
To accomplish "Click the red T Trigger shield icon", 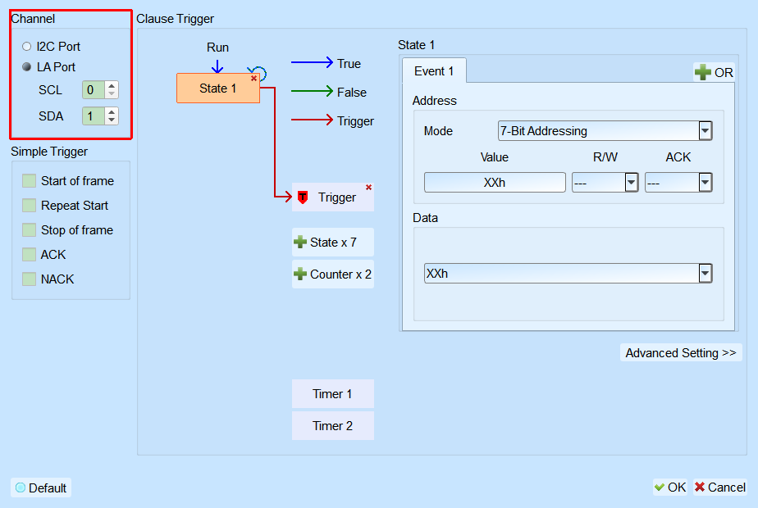I will 303,197.
